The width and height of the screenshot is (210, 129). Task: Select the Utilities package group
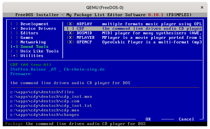point(32,56)
